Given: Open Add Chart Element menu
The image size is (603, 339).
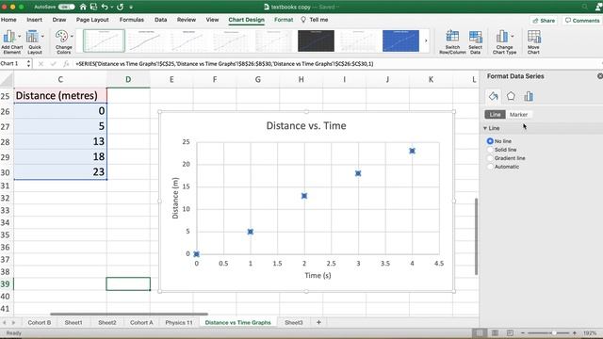Looking at the screenshot, I should coord(11,41).
